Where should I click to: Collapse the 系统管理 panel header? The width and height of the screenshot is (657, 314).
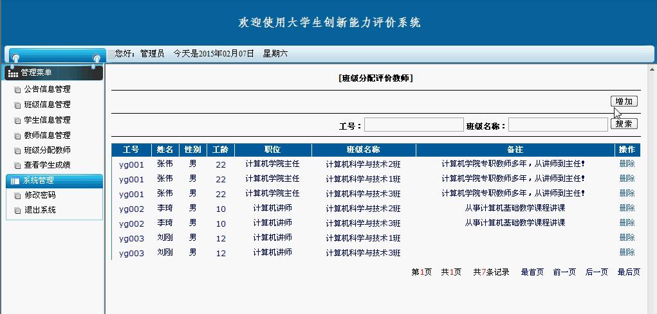point(55,180)
